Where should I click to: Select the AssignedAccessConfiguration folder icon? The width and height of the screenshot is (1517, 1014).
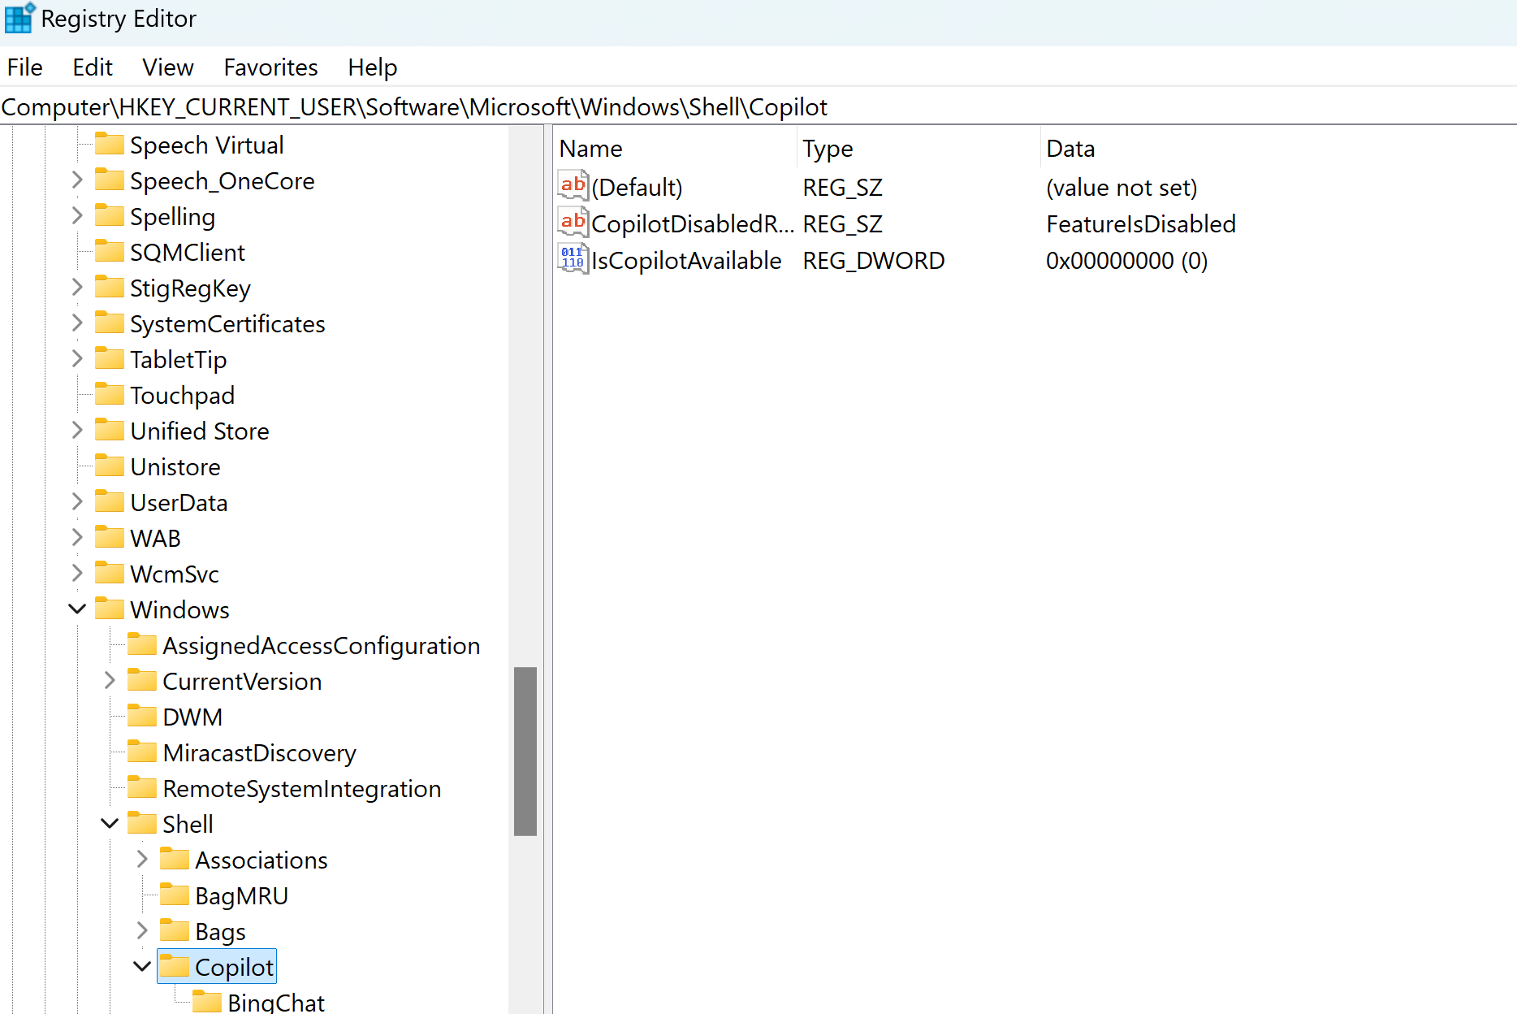tap(142, 644)
